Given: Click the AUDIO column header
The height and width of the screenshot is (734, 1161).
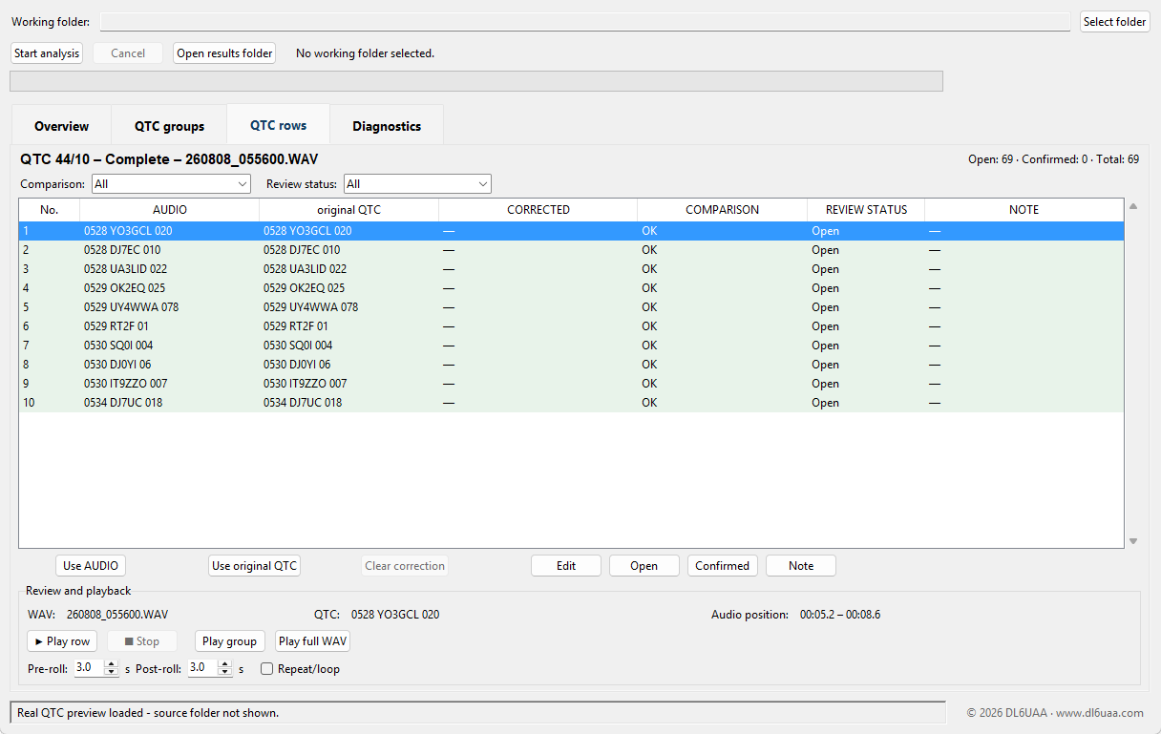Looking at the screenshot, I should [170, 210].
